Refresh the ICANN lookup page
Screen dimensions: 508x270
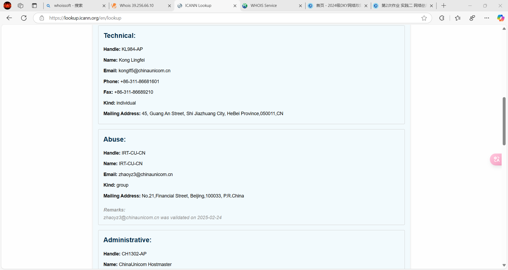pos(24,18)
